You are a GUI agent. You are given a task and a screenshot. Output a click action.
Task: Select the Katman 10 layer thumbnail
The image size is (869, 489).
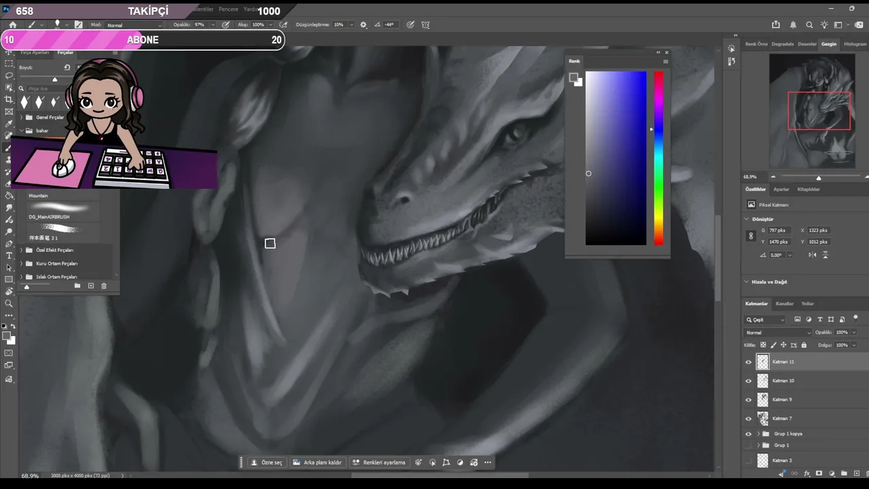point(763,381)
